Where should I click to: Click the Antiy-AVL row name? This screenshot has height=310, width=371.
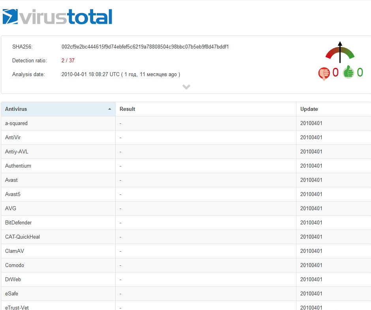pyautogui.click(x=17, y=151)
